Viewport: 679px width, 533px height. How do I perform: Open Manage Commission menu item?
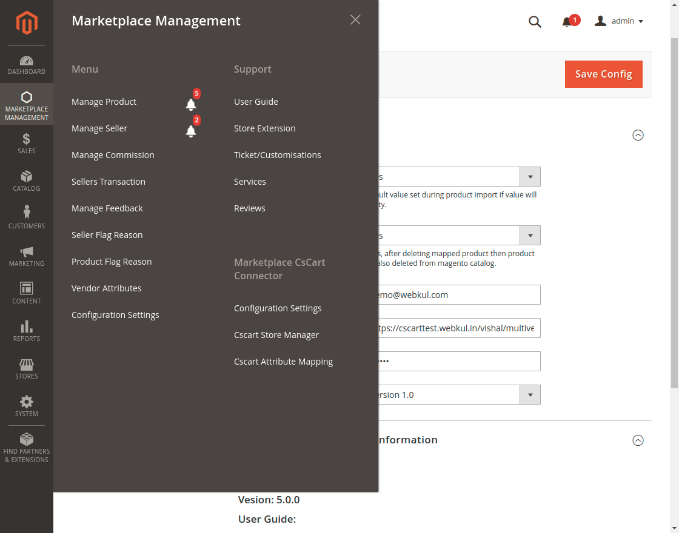(x=113, y=155)
